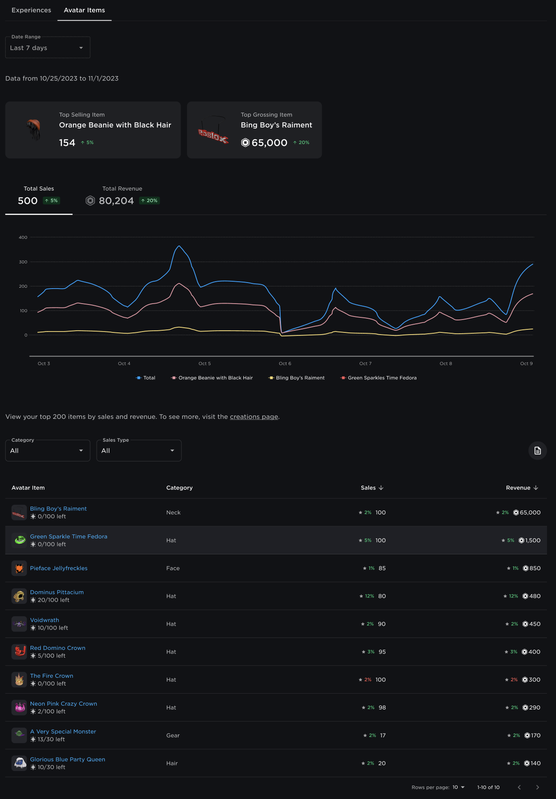Go to previous page of table
The height and width of the screenshot is (799, 556).
coord(519,787)
